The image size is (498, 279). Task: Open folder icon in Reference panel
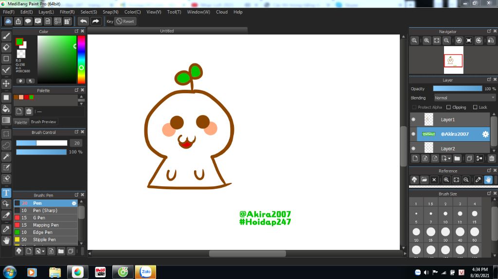coord(424,180)
